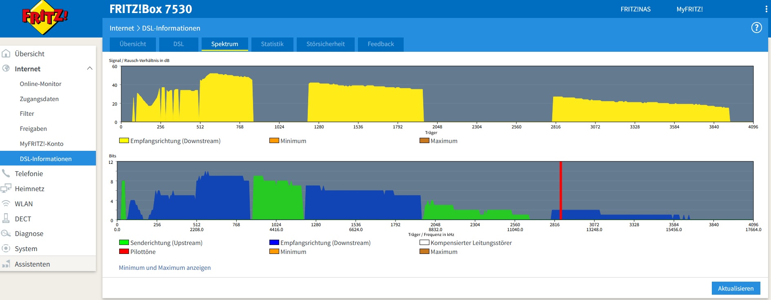The height and width of the screenshot is (300, 771).
Task: Click the System gear icon
Action: [x=6, y=248]
